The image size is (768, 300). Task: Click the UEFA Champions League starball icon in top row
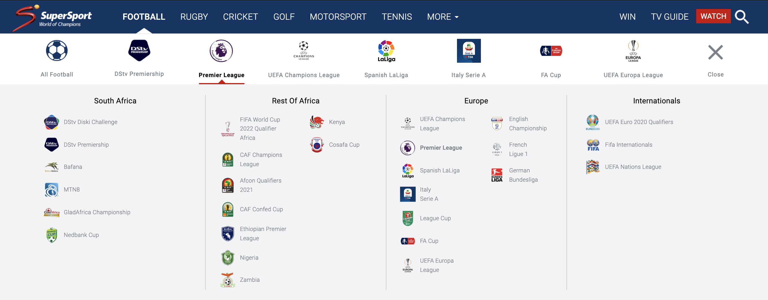click(x=304, y=50)
